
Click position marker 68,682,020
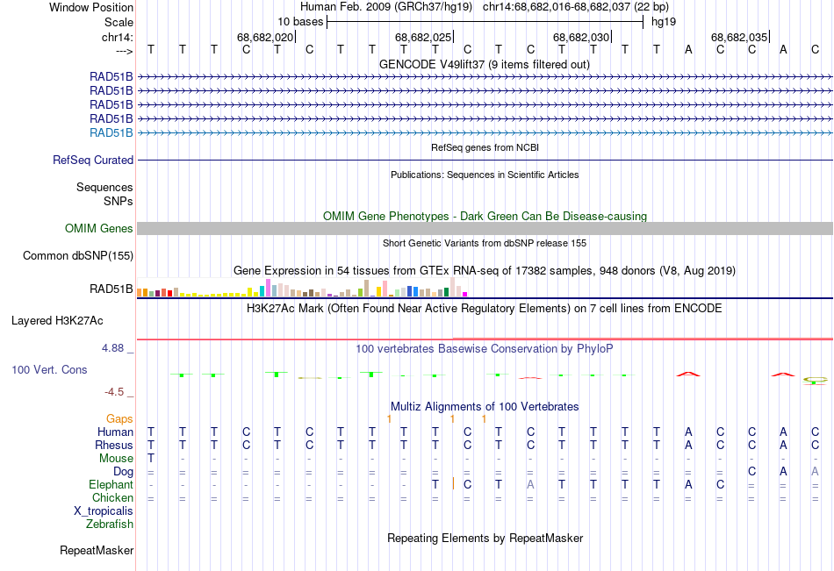pos(265,37)
